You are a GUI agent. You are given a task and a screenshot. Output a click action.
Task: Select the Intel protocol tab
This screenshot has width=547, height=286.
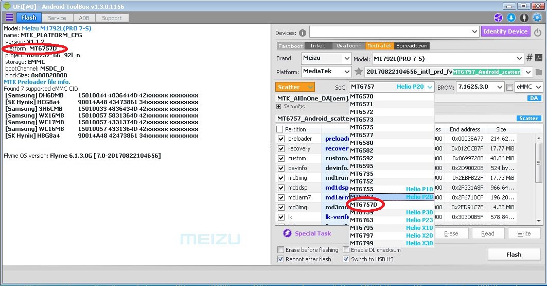pos(317,46)
